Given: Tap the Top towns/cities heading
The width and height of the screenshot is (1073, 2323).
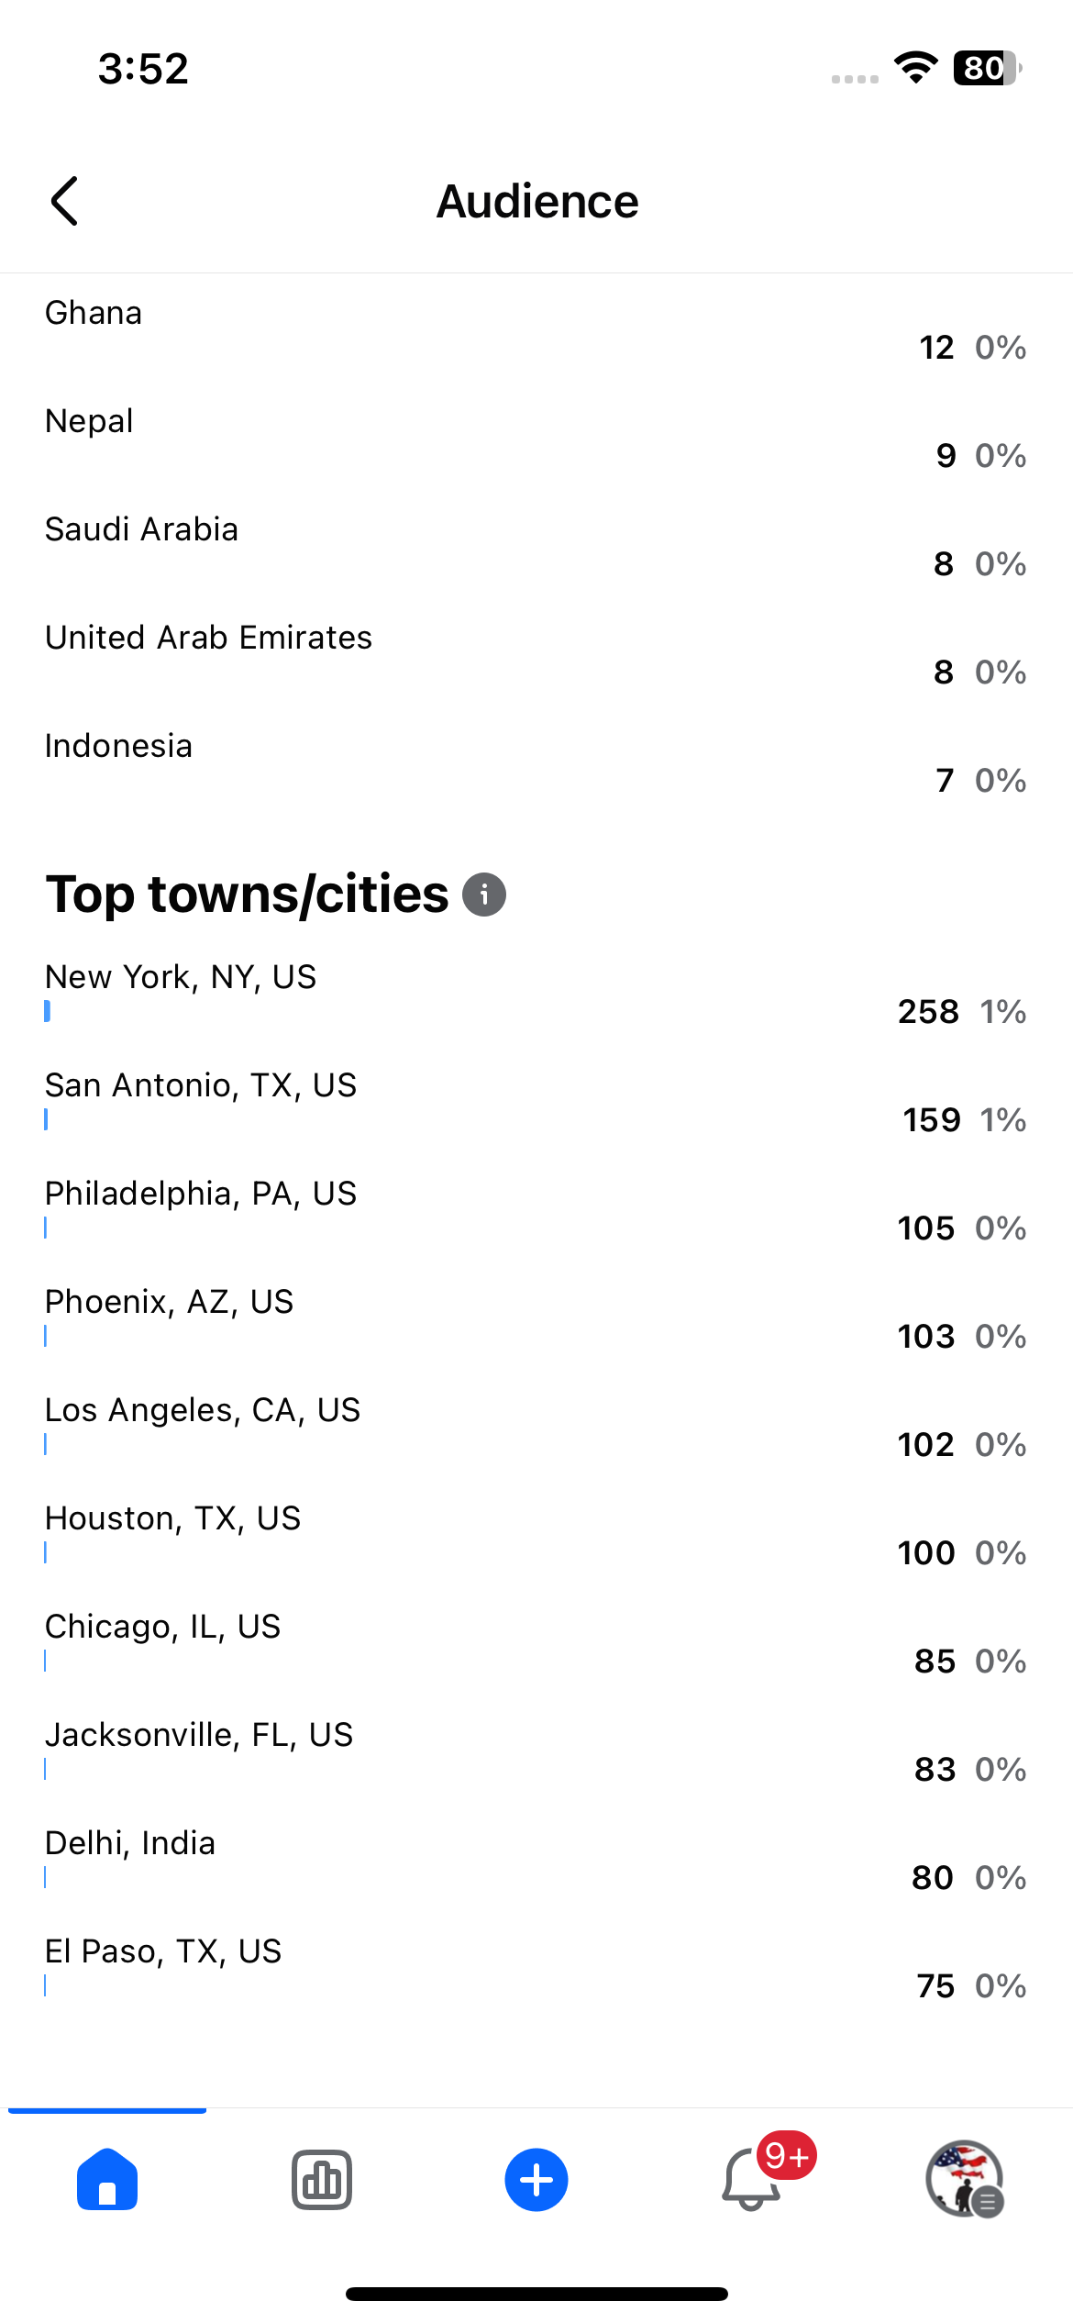Looking at the screenshot, I should tap(248, 895).
